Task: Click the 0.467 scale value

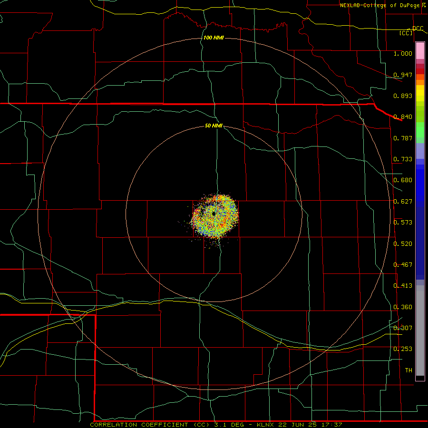Action: (403, 265)
